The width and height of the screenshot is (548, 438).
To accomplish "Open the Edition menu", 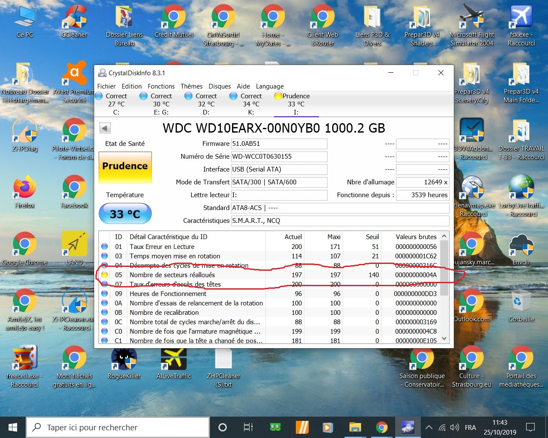I will (131, 86).
